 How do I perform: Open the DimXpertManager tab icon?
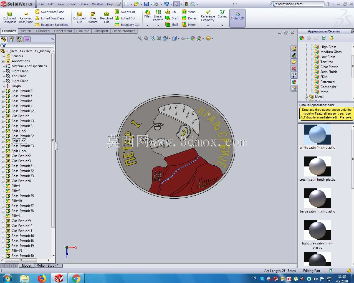click(27, 39)
